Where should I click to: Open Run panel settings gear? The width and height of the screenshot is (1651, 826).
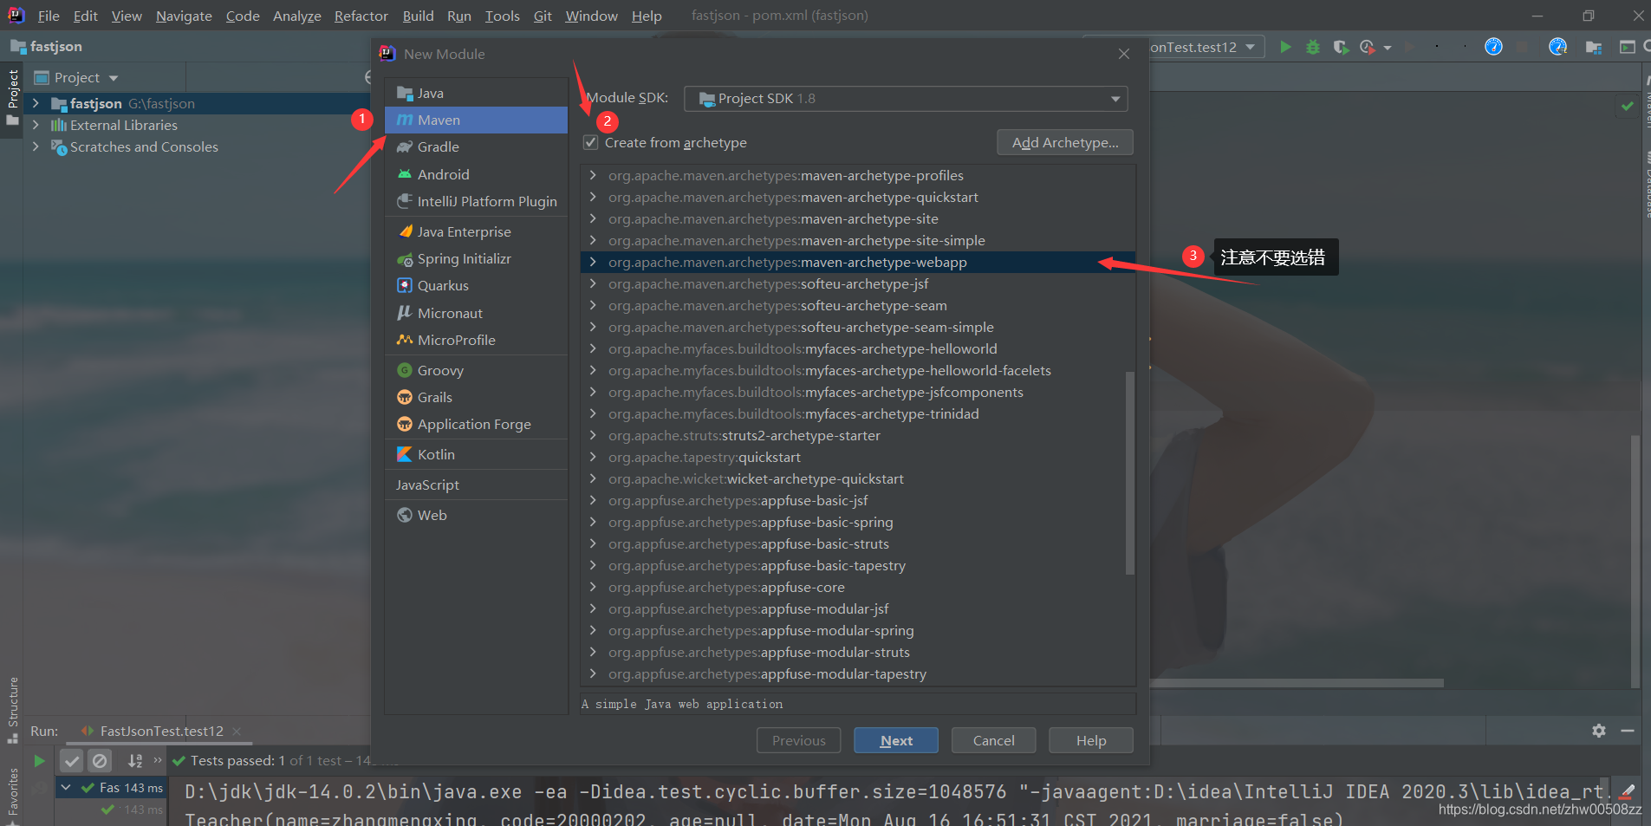(1599, 731)
